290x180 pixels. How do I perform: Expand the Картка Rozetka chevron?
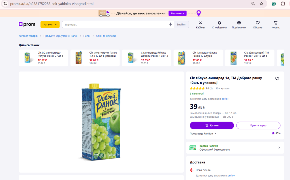pyautogui.click(x=279, y=148)
